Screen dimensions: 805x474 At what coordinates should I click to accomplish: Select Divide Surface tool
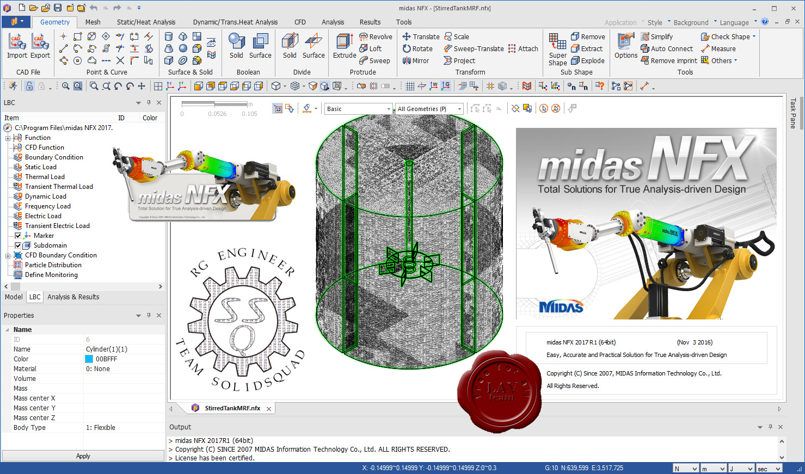314,46
